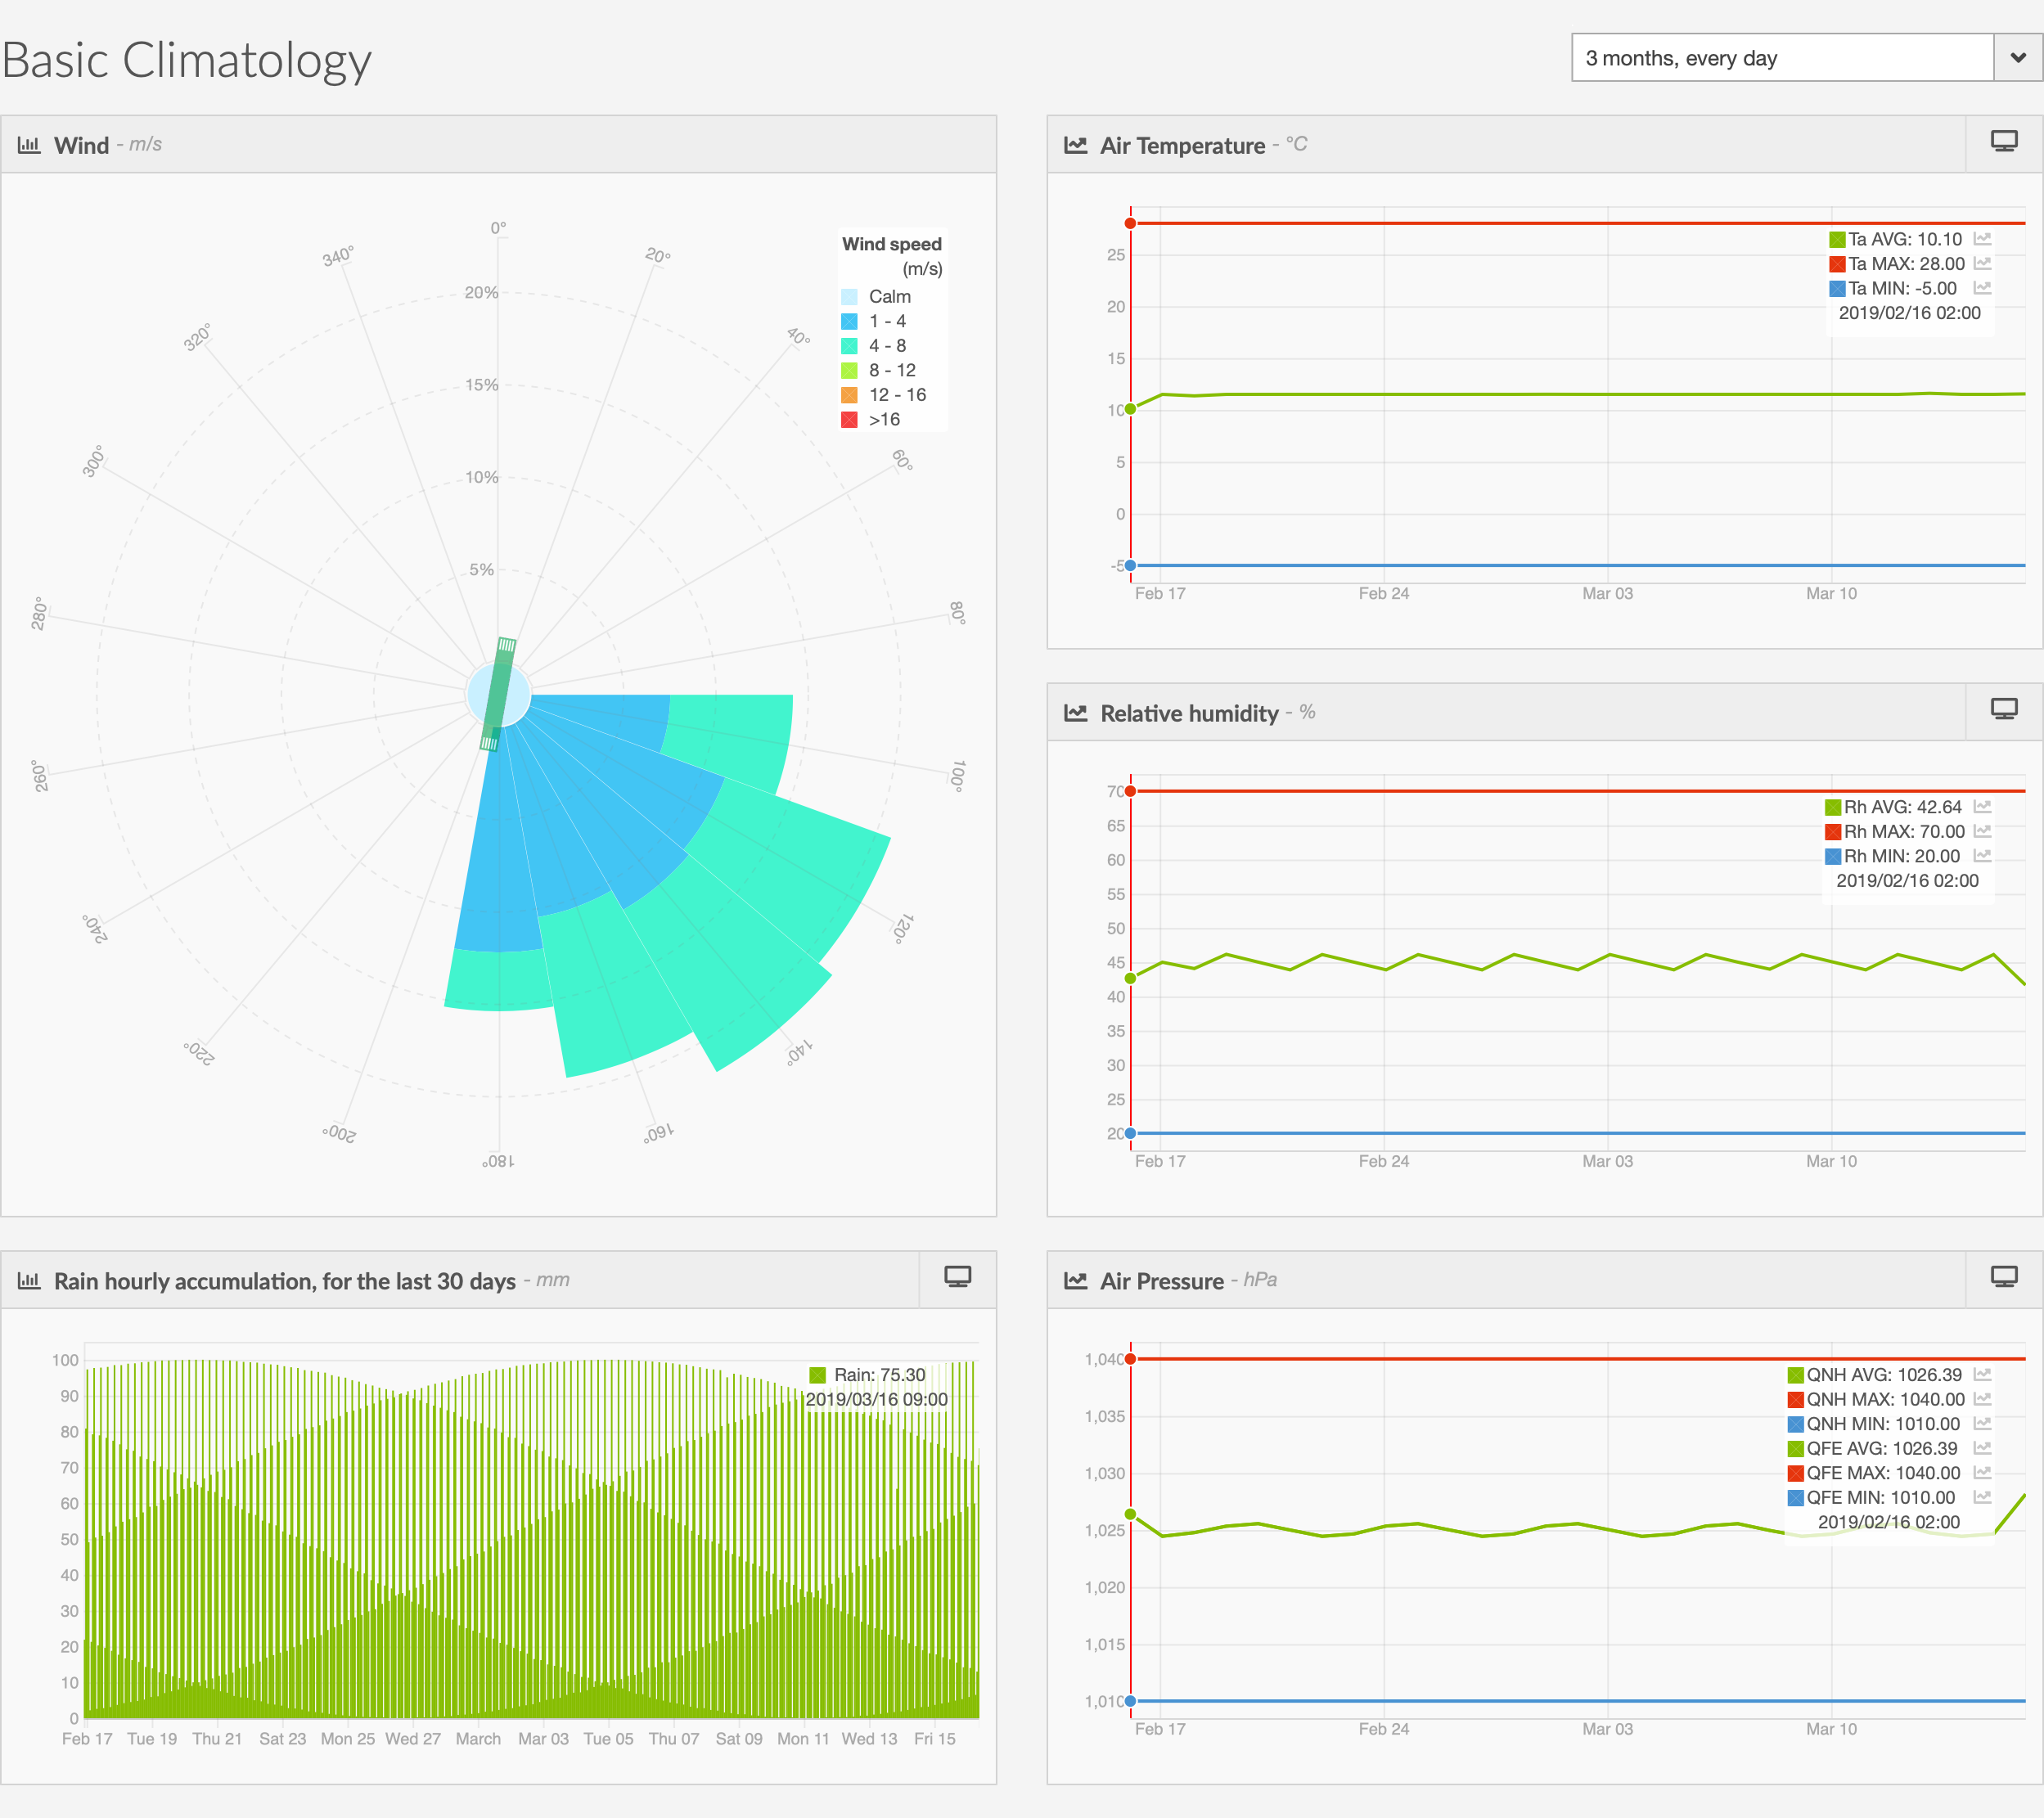Click 'Rh AVG: 42.64' legend label
Image resolution: width=2044 pixels, height=1818 pixels.
tap(1902, 807)
